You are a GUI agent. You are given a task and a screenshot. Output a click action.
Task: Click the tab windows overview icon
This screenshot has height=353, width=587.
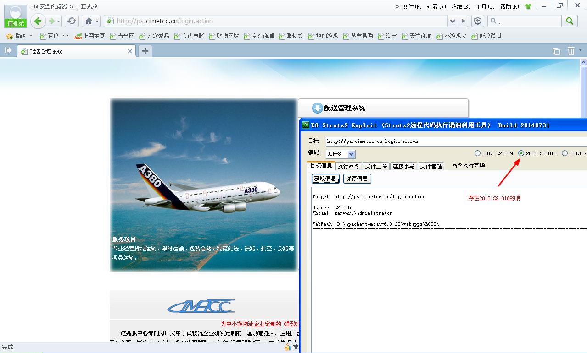(x=556, y=51)
